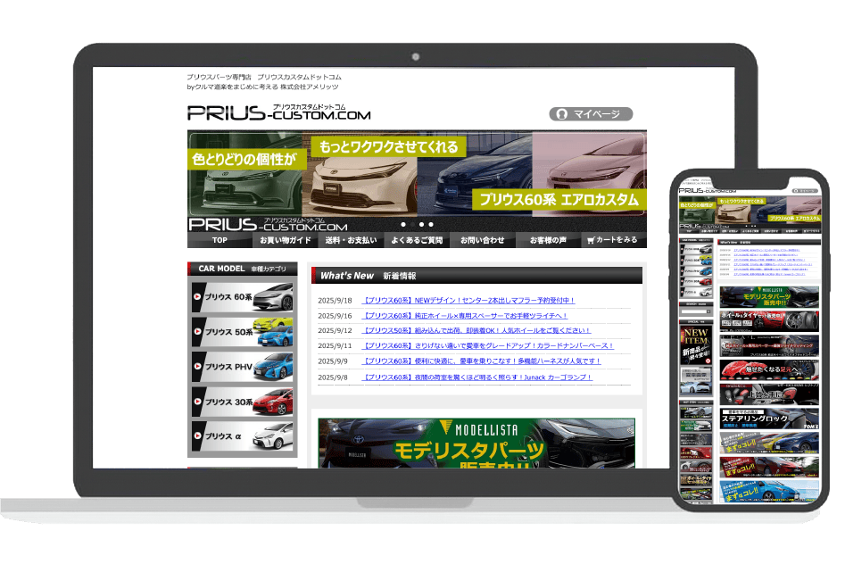Go to the TOP navigation item
Image resolution: width=845 pixels, height=564 pixels.
tap(220, 240)
